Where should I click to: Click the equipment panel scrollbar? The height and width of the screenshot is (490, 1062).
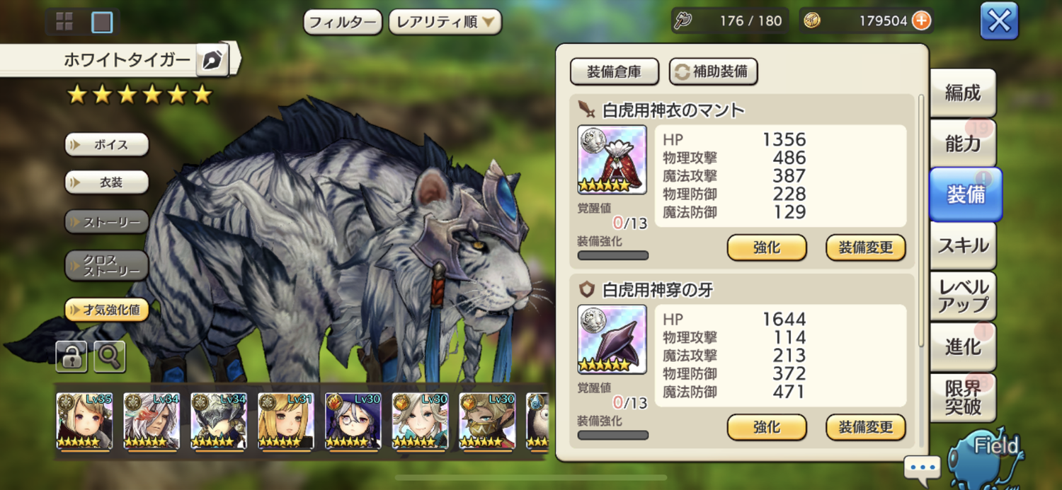point(920,219)
